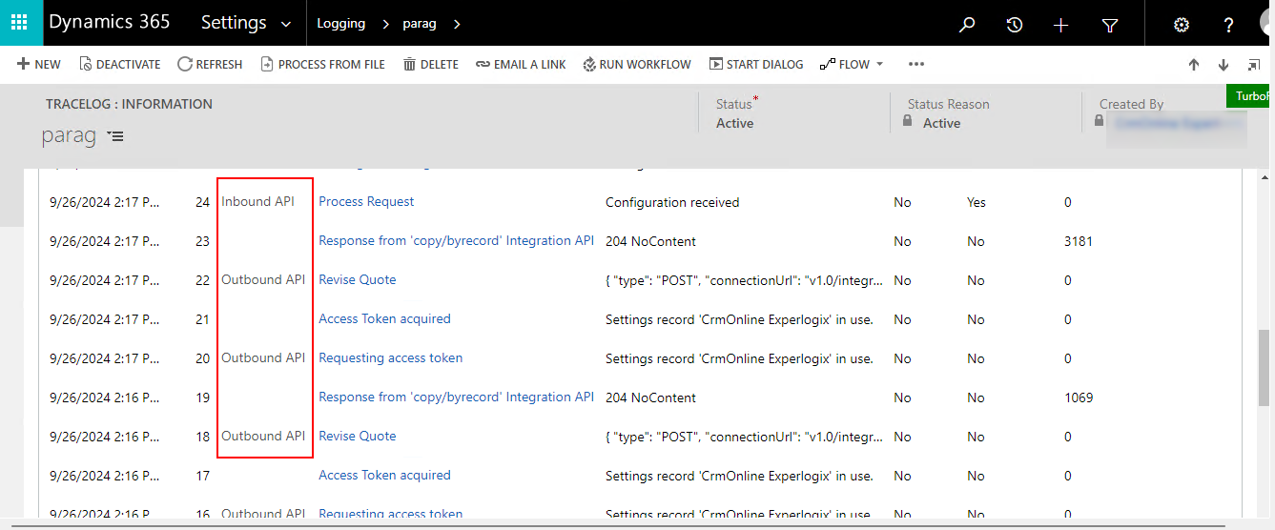Viewport: 1275px width, 530px height.
Task: Click REFRESH in the command bar
Action: point(210,64)
